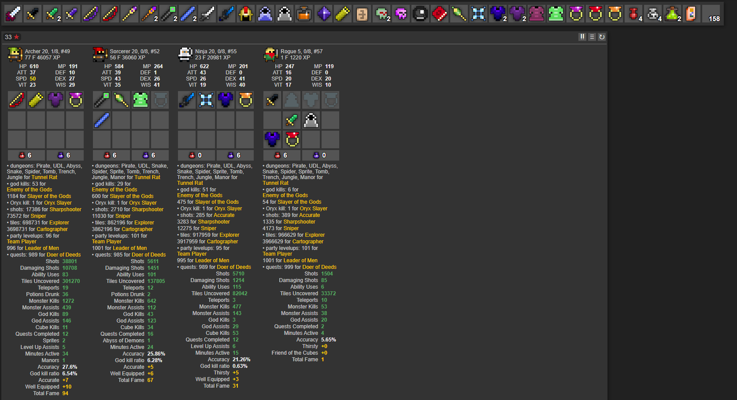Click the Archer character portrait

[x=15, y=54]
